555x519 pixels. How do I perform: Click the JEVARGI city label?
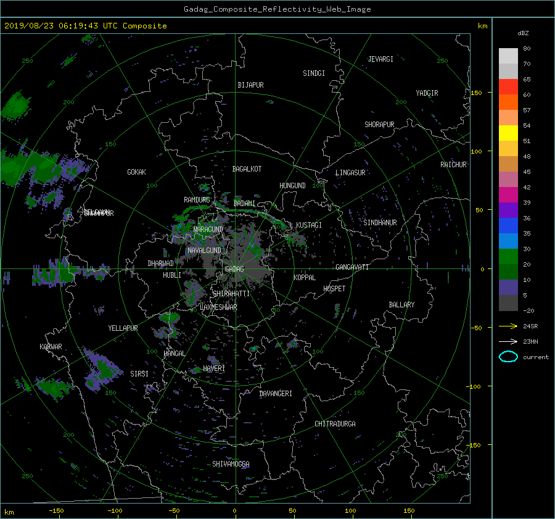380,59
